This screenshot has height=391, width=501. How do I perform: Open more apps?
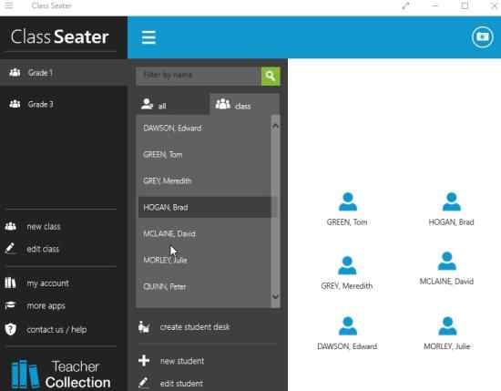46,306
